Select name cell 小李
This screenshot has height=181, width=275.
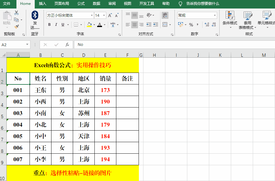click(x=41, y=159)
